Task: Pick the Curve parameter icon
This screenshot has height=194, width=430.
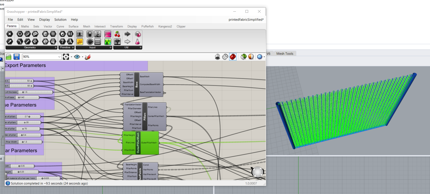Action: pyautogui.click(x=27, y=34)
